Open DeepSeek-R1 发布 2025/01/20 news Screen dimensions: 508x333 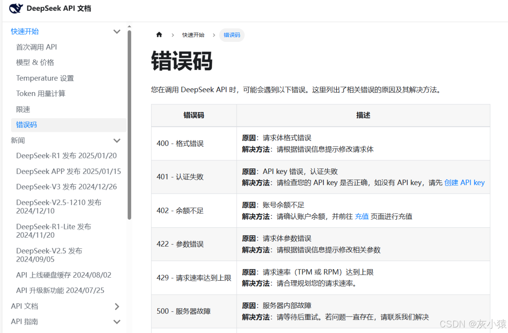66,156
